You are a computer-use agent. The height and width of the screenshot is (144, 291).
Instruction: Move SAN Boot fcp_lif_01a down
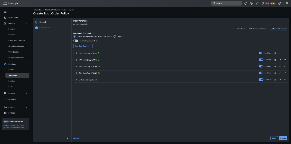pos(285,53)
